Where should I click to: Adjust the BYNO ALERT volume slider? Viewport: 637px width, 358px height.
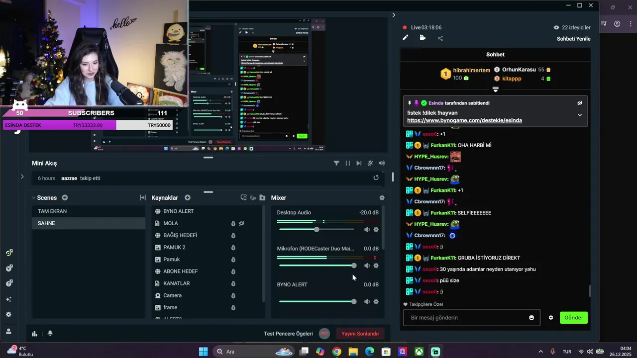[317, 301]
